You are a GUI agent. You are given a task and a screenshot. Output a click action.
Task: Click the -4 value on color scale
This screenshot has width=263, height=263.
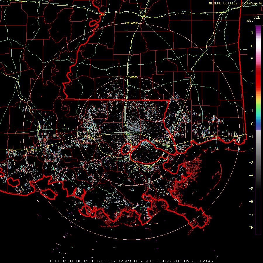(x=251, y=176)
